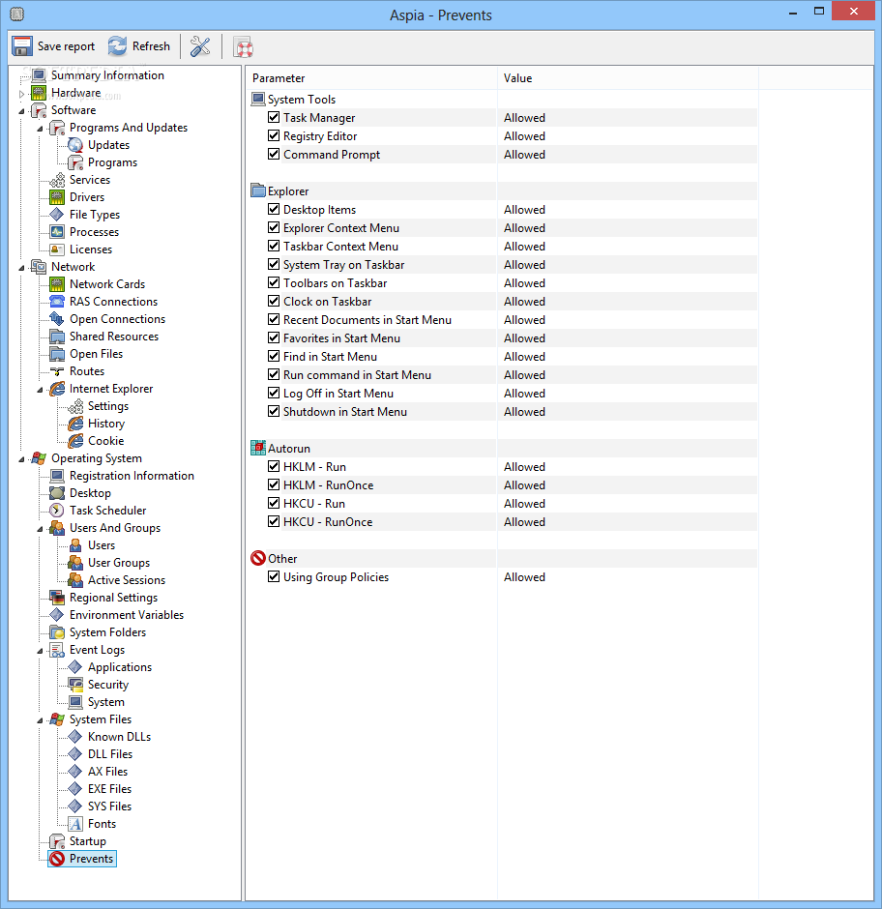
Task: Click the Fonts letter A icon
Action: pos(75,824)
